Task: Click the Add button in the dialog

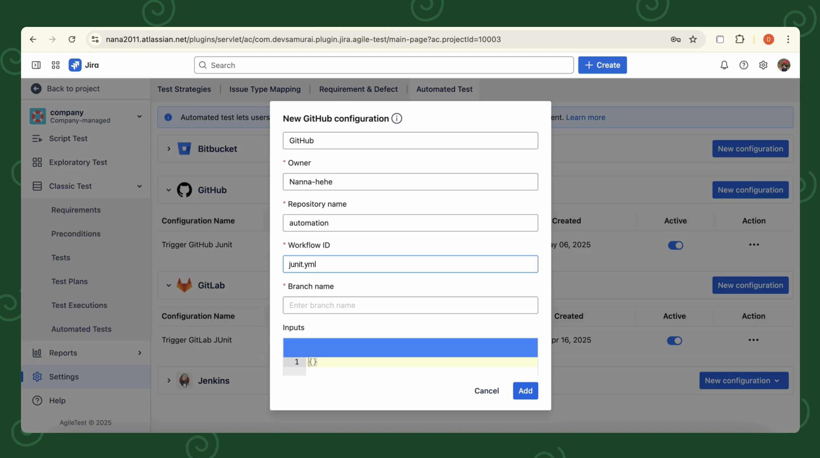Action: 525,391
